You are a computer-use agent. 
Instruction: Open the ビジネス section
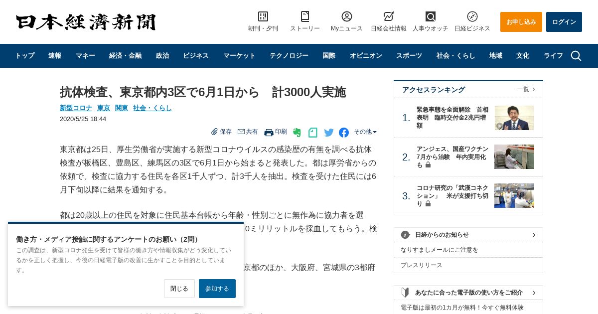click(196, 56)
